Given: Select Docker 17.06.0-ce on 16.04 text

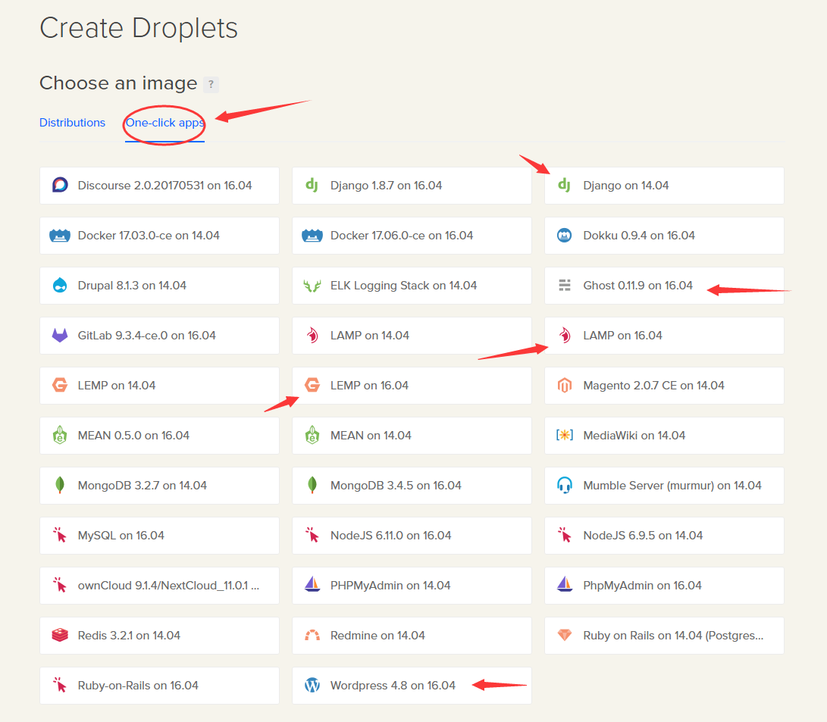Looking at the screenshot, I should [x=401, y=236].
